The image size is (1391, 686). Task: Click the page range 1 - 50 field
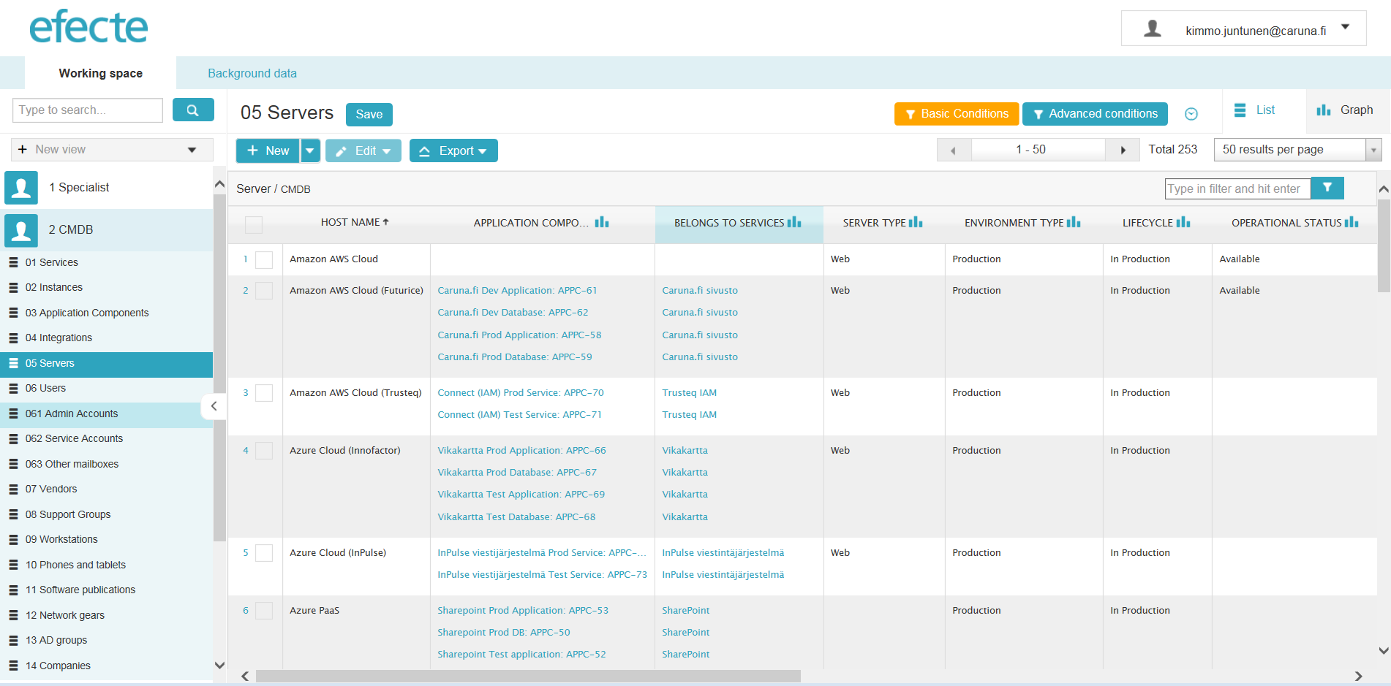(x=1038, y=150)
